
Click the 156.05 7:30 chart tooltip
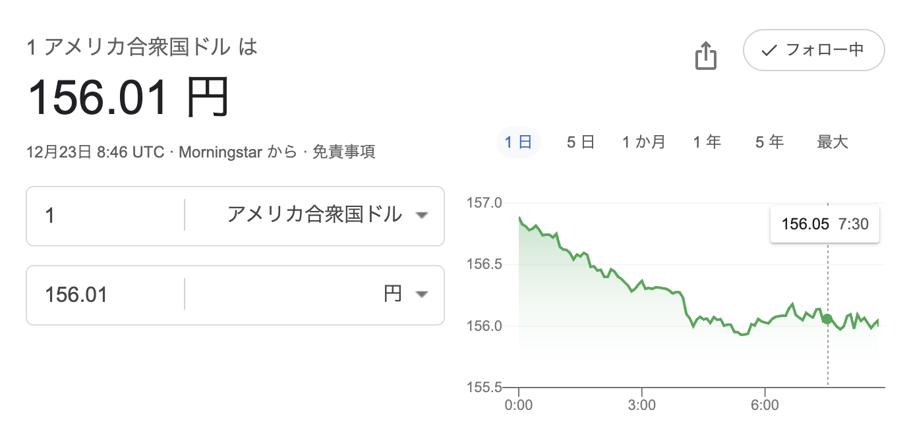(x=825, y=224)
